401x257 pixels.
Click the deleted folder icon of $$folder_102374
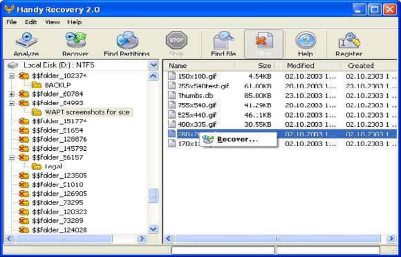(24, 76)
